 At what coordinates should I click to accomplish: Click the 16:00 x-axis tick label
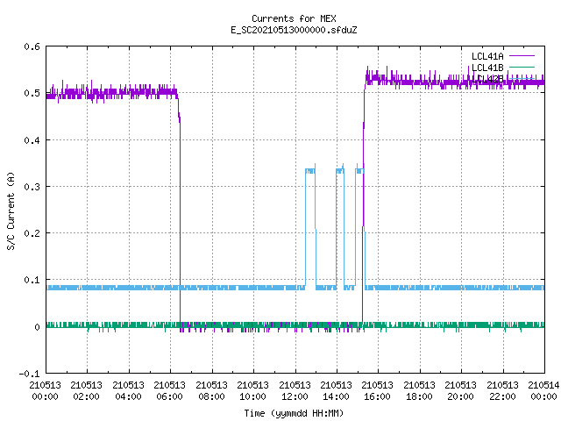point(378,396)
